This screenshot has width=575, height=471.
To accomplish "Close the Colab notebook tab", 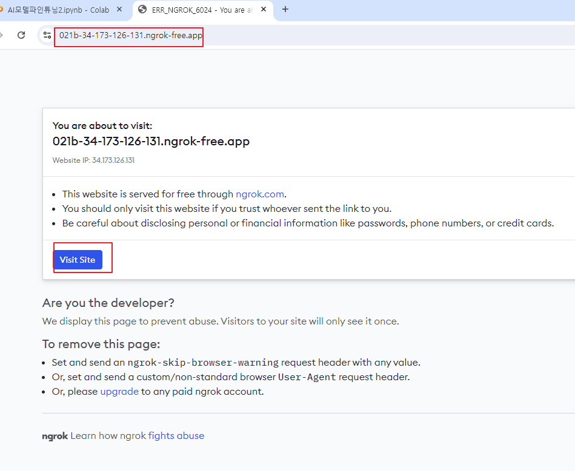I will (119, 10).
